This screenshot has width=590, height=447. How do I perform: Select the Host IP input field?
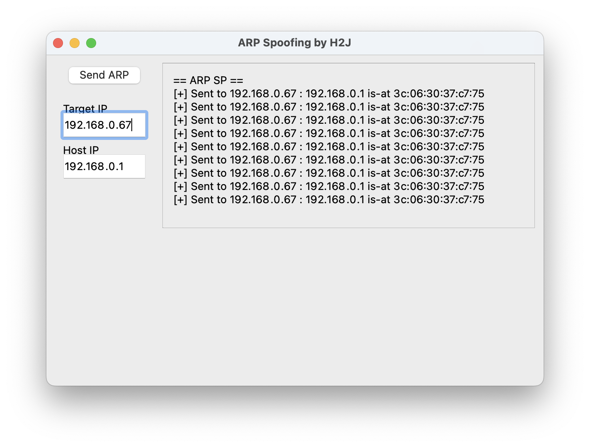(104, 166)
